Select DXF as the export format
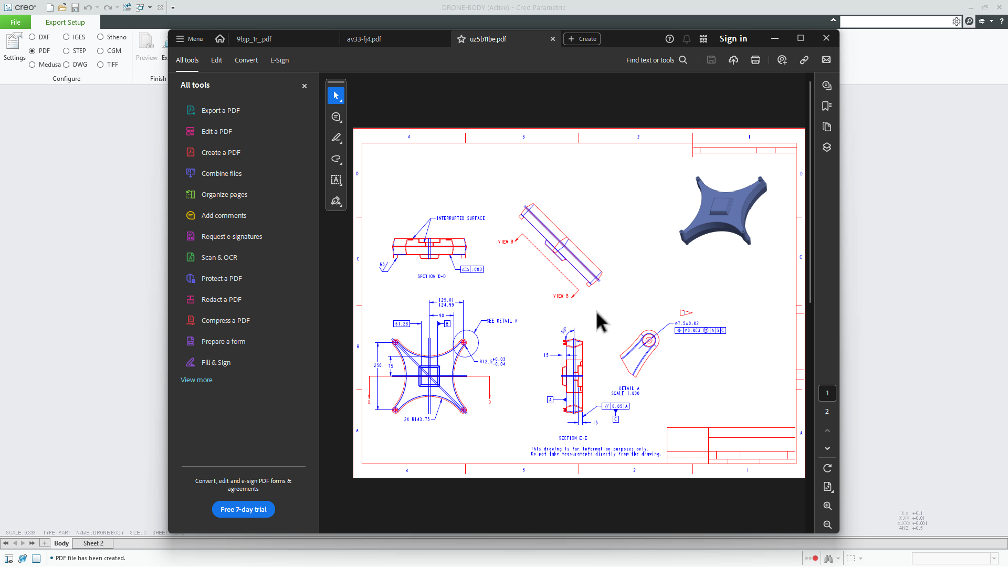 (33, 37)
